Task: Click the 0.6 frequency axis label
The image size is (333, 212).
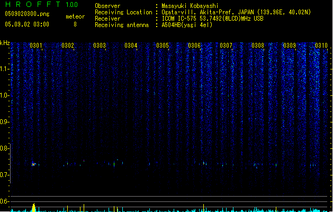Action: point(4,201)
